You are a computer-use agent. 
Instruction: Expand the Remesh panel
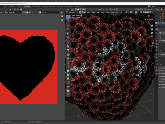click(x=162, y=82)
